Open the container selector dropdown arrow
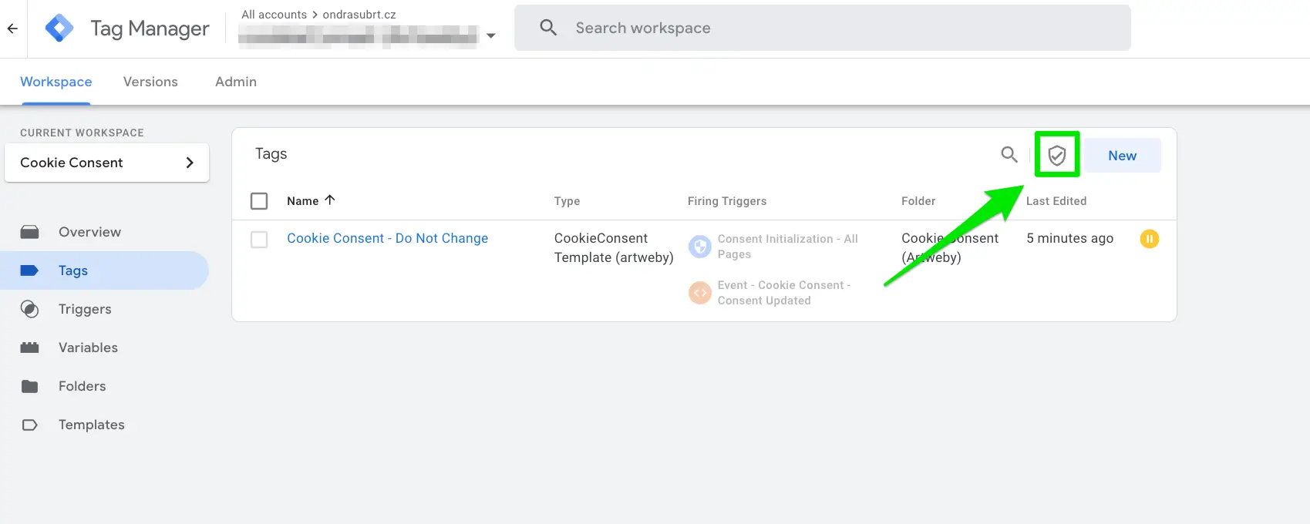This screenshot has width=1310, height=524. (x=490, y=35)
